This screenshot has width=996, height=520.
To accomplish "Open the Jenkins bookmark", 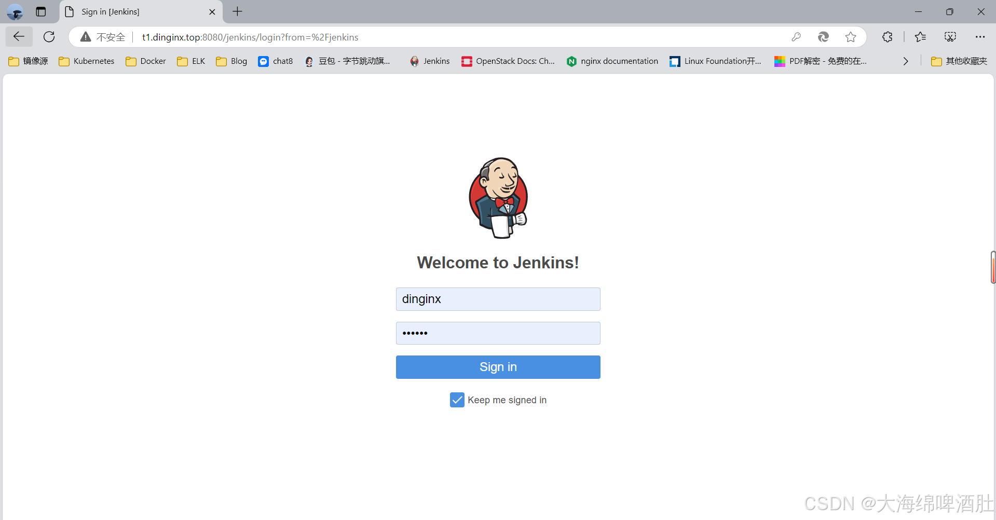I will [430, 61].
